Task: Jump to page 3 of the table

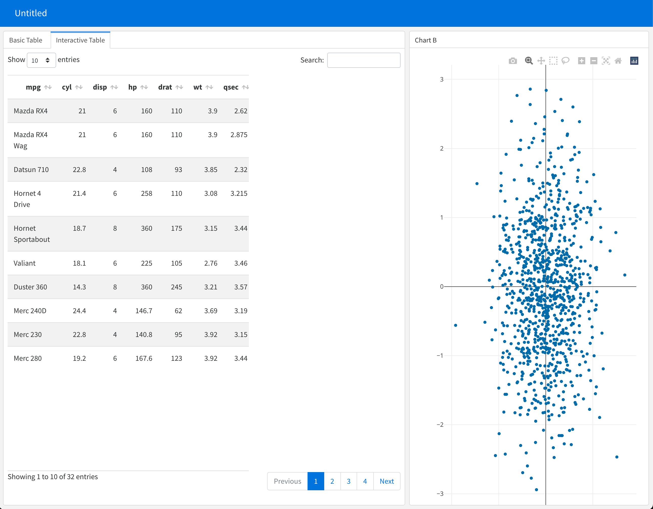Action: pos(348,481)
